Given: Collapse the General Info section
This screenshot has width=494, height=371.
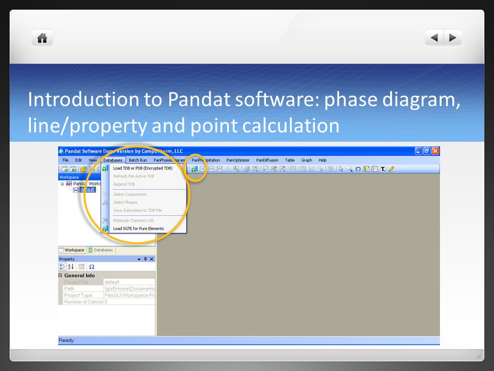Looking at the screenshot, I should tap(61, 275).
